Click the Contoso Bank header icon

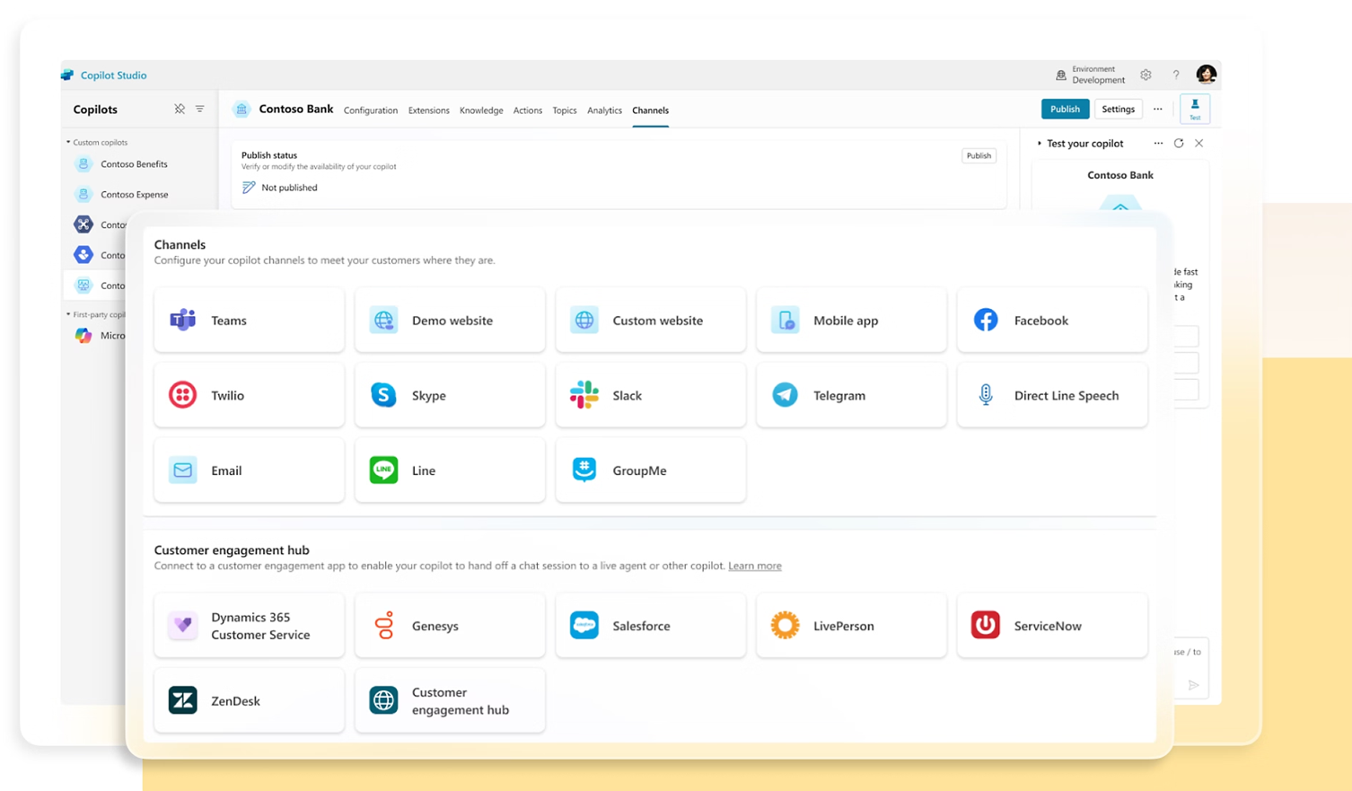(241, 110)
